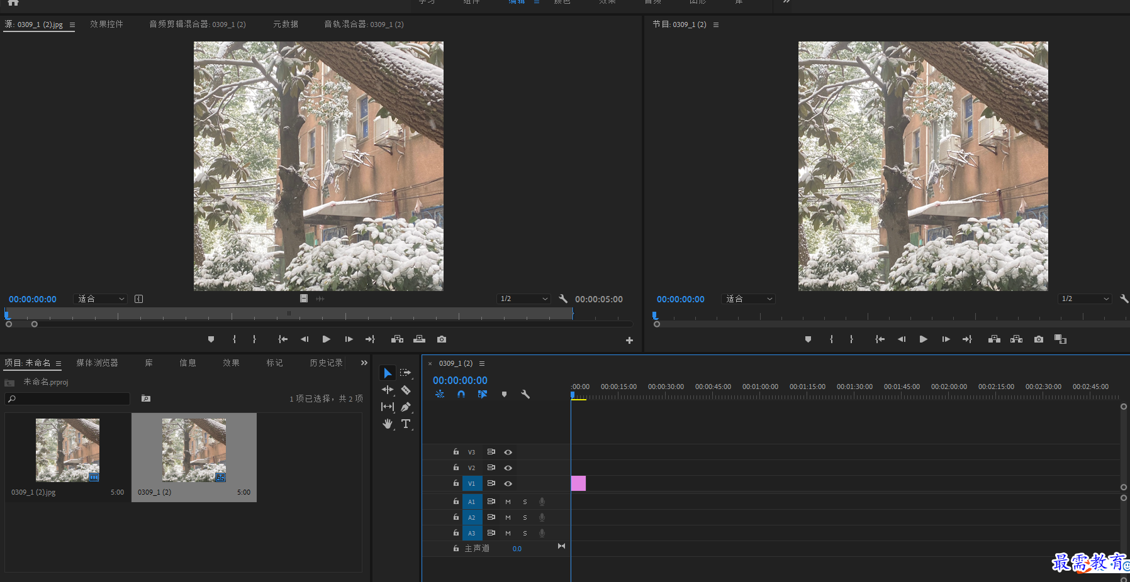This screenshot has width=1130, height=582.
Task: Select the Slip tool
Action: point(388,407)
